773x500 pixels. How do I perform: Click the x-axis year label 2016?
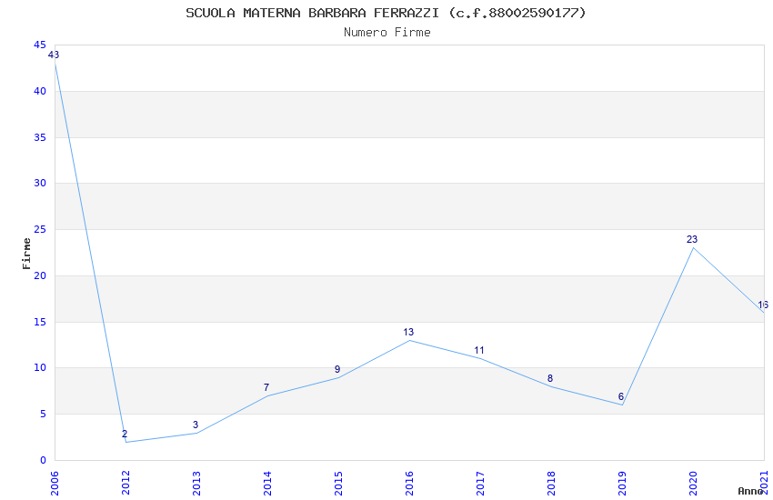pos(409,483)
